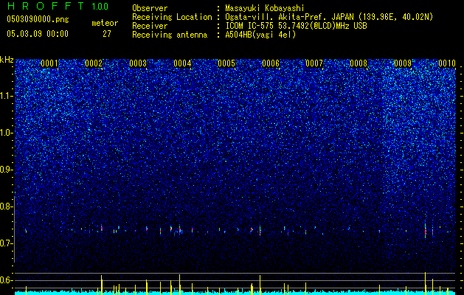Click the 0010 minute marker

tap(447, 63)
